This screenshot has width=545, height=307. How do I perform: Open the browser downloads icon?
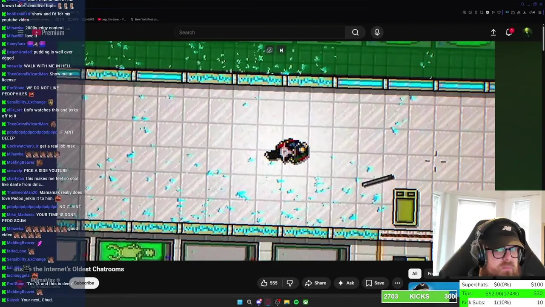pyautogui.click(x=524, y=12)
